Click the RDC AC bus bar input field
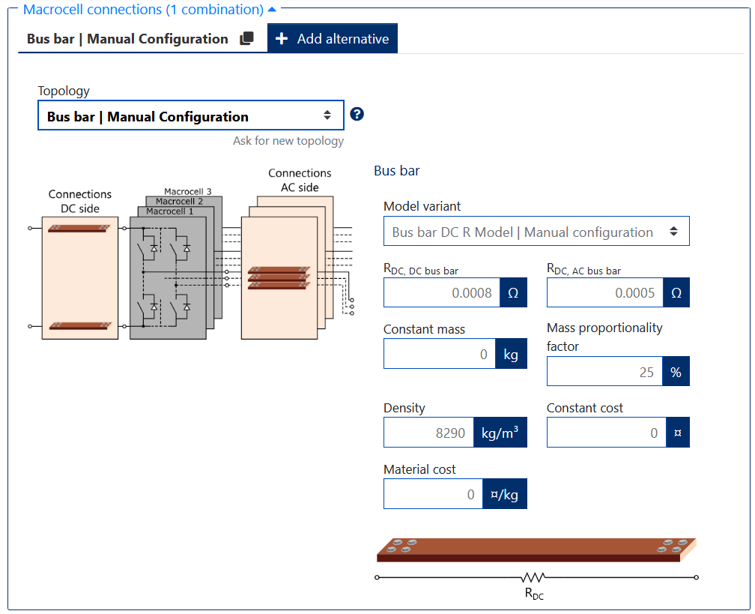Image resolution: width=755 pixels, height=614 pixels. click(x=604, y=293)
